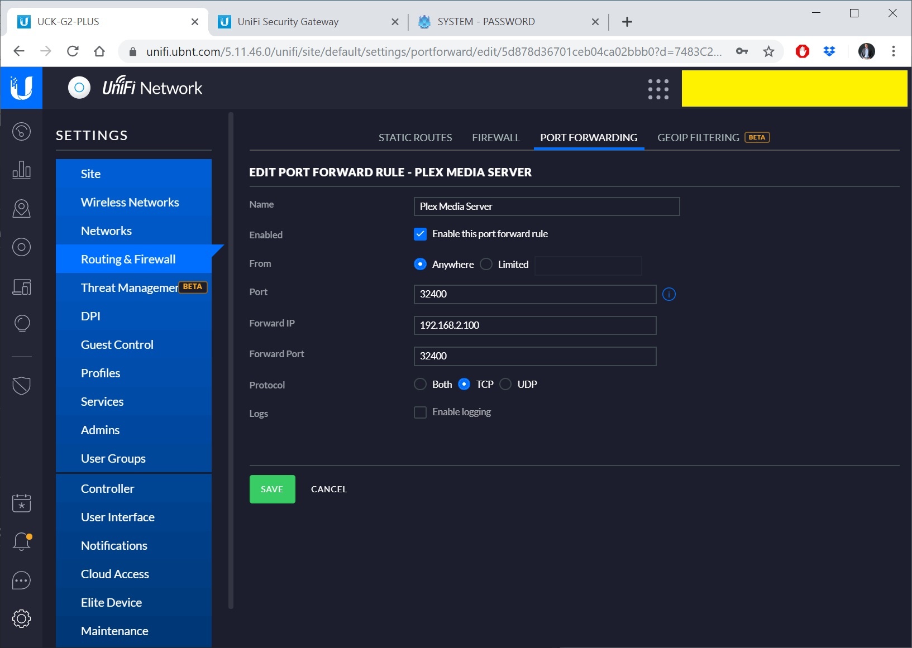Open the Chrome profile avatar

[866, 51]
